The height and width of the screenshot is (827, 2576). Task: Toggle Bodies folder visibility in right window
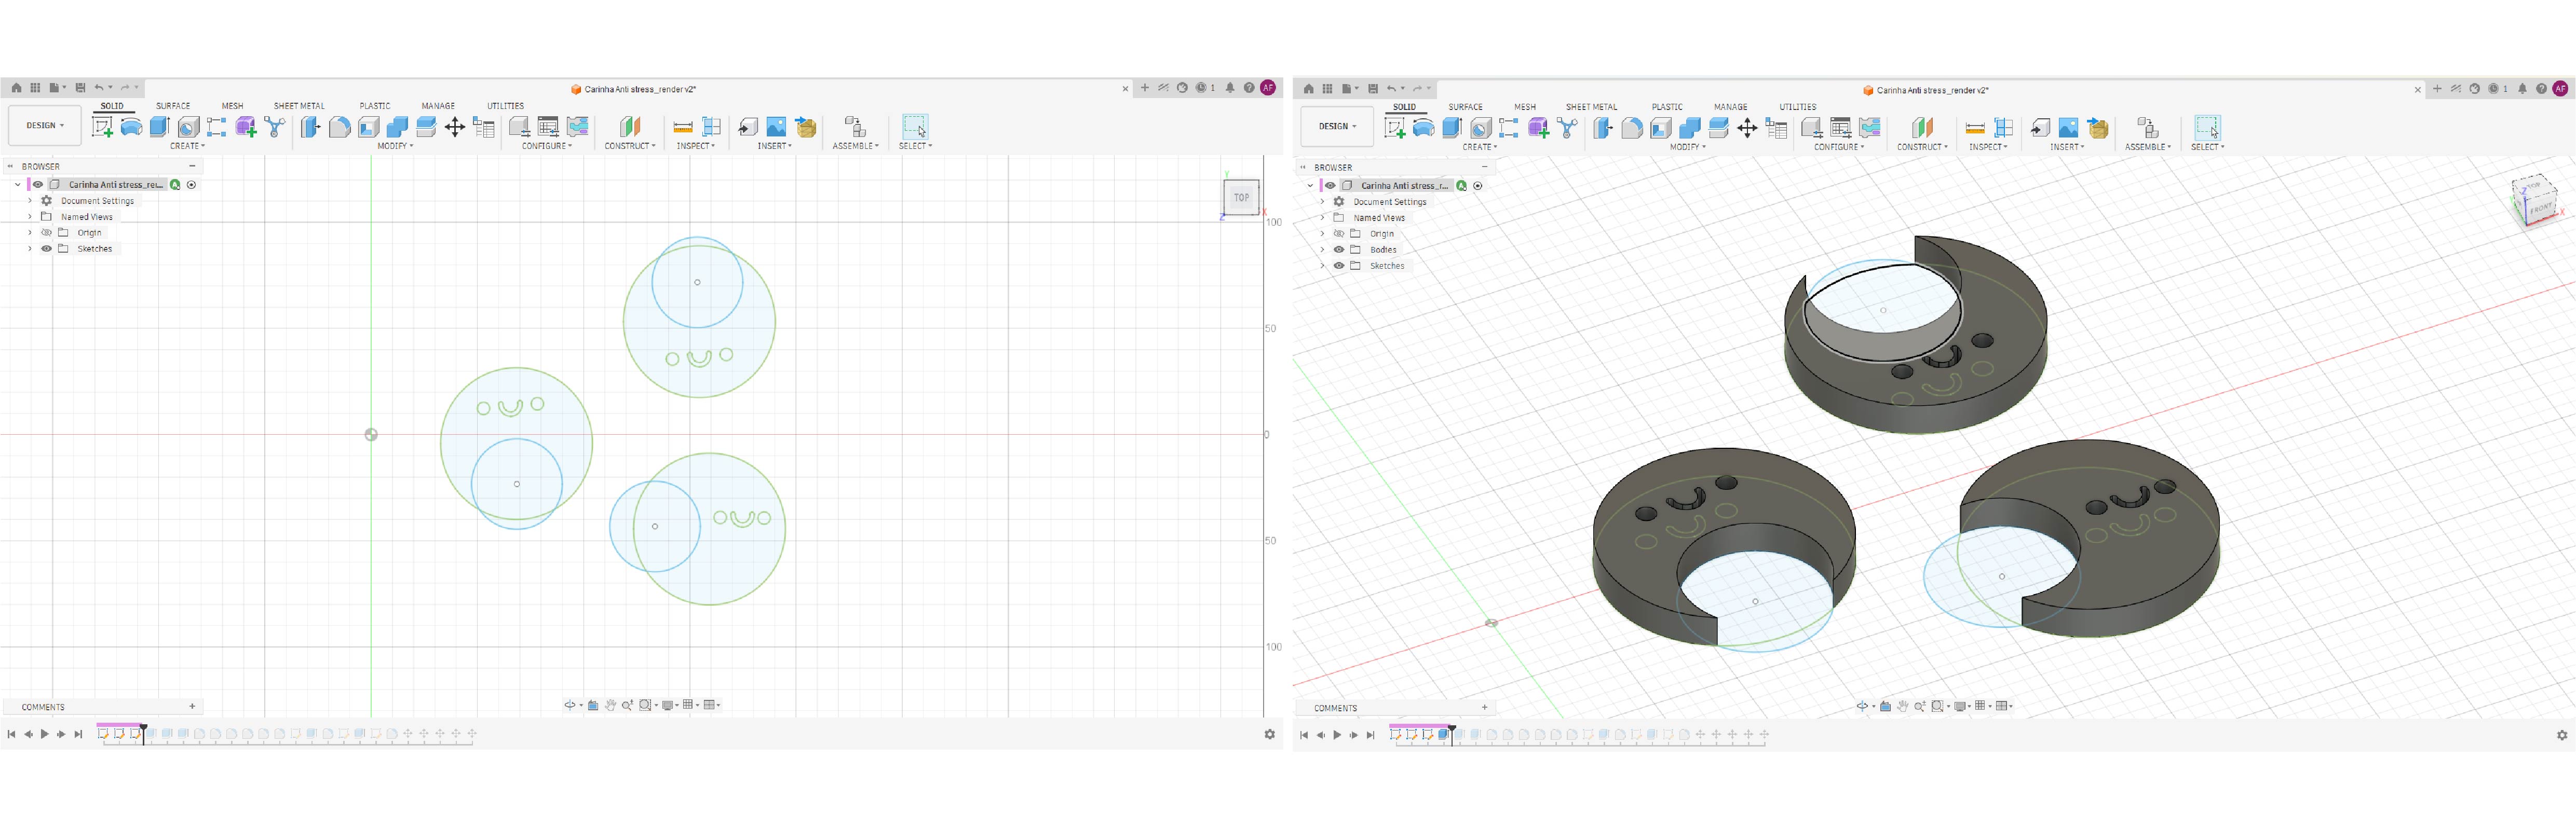coord(1339,250)
